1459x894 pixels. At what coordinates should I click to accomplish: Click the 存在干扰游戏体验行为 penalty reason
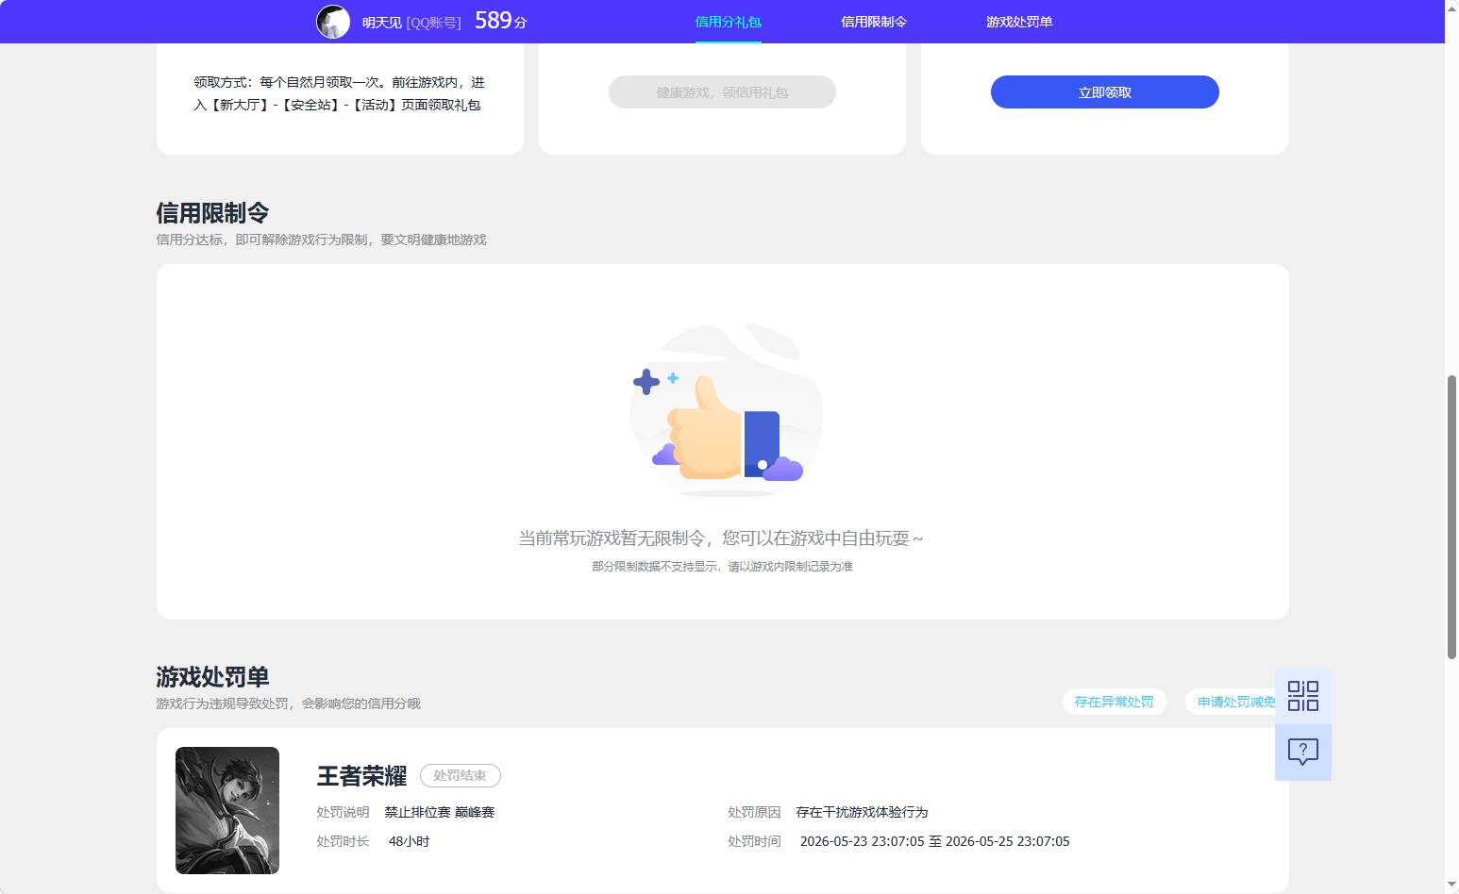(x=862, y=812)
